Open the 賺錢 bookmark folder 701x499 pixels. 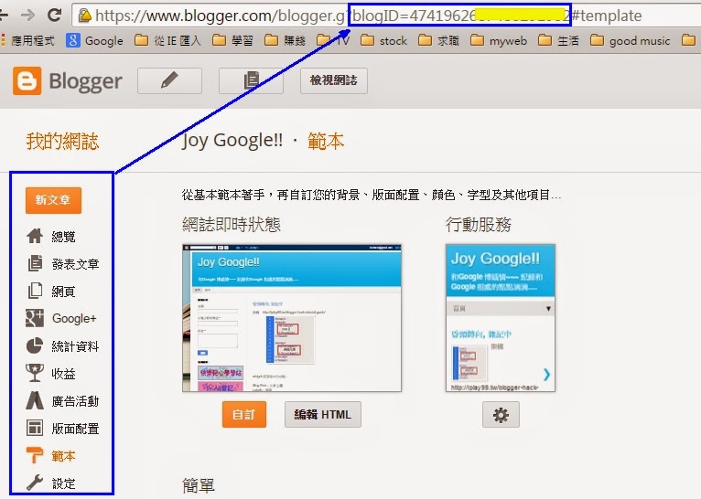click(x=285, y=40)
